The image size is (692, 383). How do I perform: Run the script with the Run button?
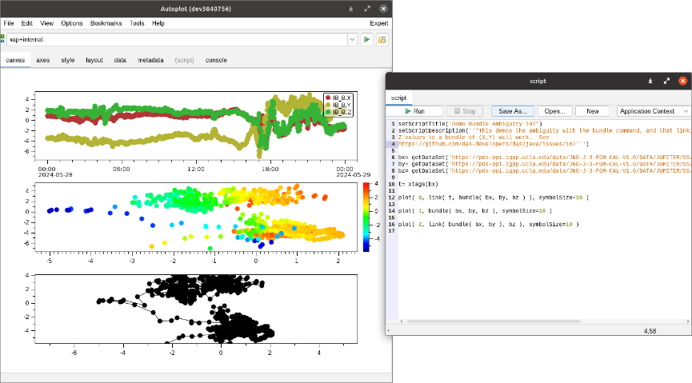tap(415, 111)
